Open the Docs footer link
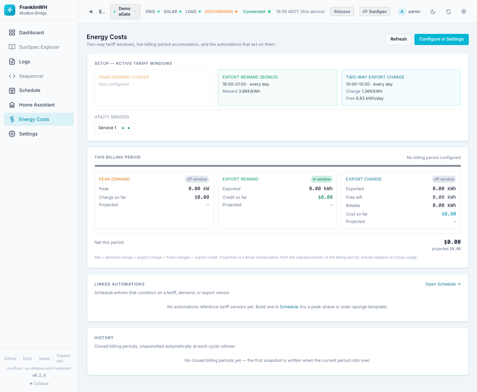This screenshot has height=392, width=477. coord(28,358)
